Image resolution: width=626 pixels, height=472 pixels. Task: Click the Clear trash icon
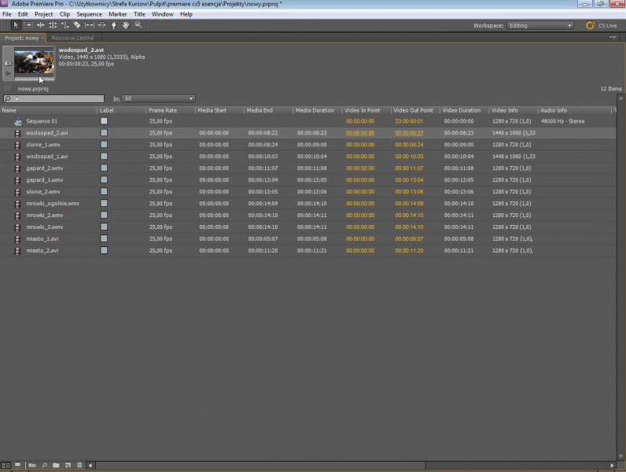79,466
